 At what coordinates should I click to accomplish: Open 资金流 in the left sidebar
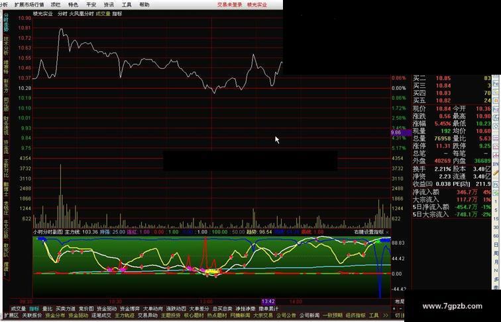pyautogui.click(x=6, y=147)
